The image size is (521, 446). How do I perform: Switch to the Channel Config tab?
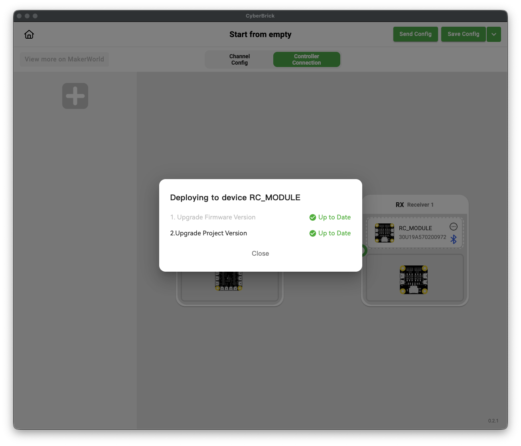(239, 59)
